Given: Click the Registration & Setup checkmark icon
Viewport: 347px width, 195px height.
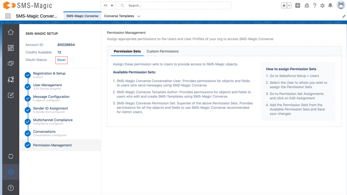Looking at the screenshot, I should 28,75.
